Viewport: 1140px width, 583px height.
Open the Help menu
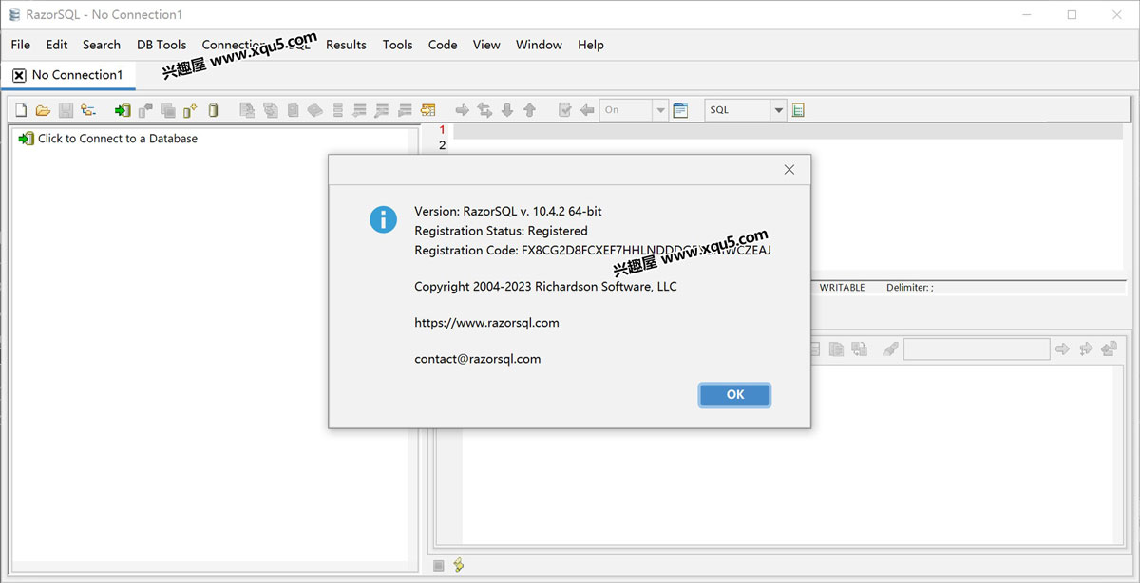pyautogui.click(x=591, y=45)
